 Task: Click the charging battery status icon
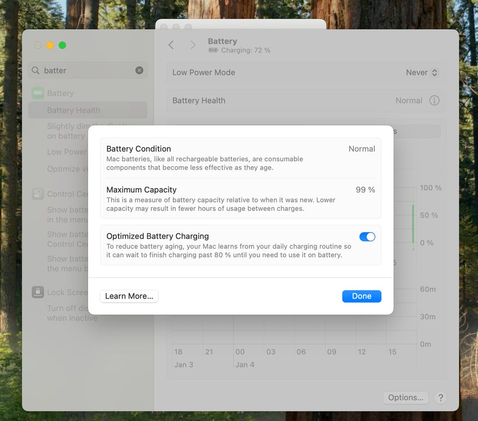point(213,50)
